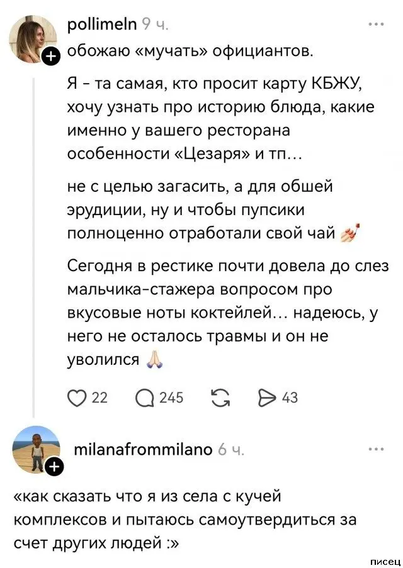Open the three-dot menu on pollimeln's post
Screen dimensions: 403x568
pos(376,24)
